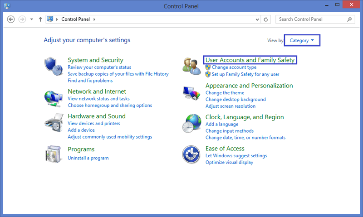This screenshot has height=217, width=363.
Task: Open the System and Security shield icon
Action: (x=54, y=66)
